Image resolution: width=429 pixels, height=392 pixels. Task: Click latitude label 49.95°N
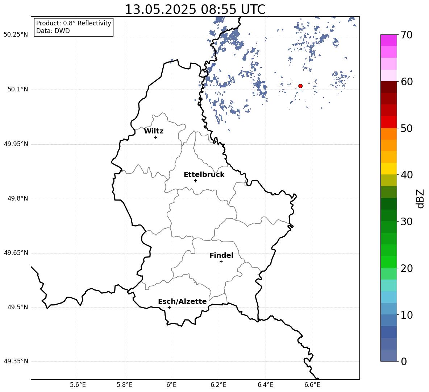(16, 144)
